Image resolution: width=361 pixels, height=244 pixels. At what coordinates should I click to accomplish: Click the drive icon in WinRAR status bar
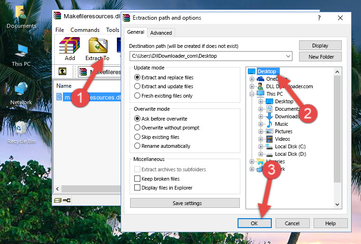tap(57, 200)
